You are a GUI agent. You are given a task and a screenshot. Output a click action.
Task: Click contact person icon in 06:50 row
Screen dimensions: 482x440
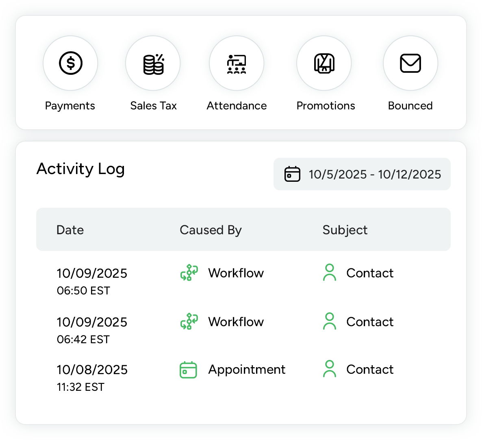[x=330, y=273]
